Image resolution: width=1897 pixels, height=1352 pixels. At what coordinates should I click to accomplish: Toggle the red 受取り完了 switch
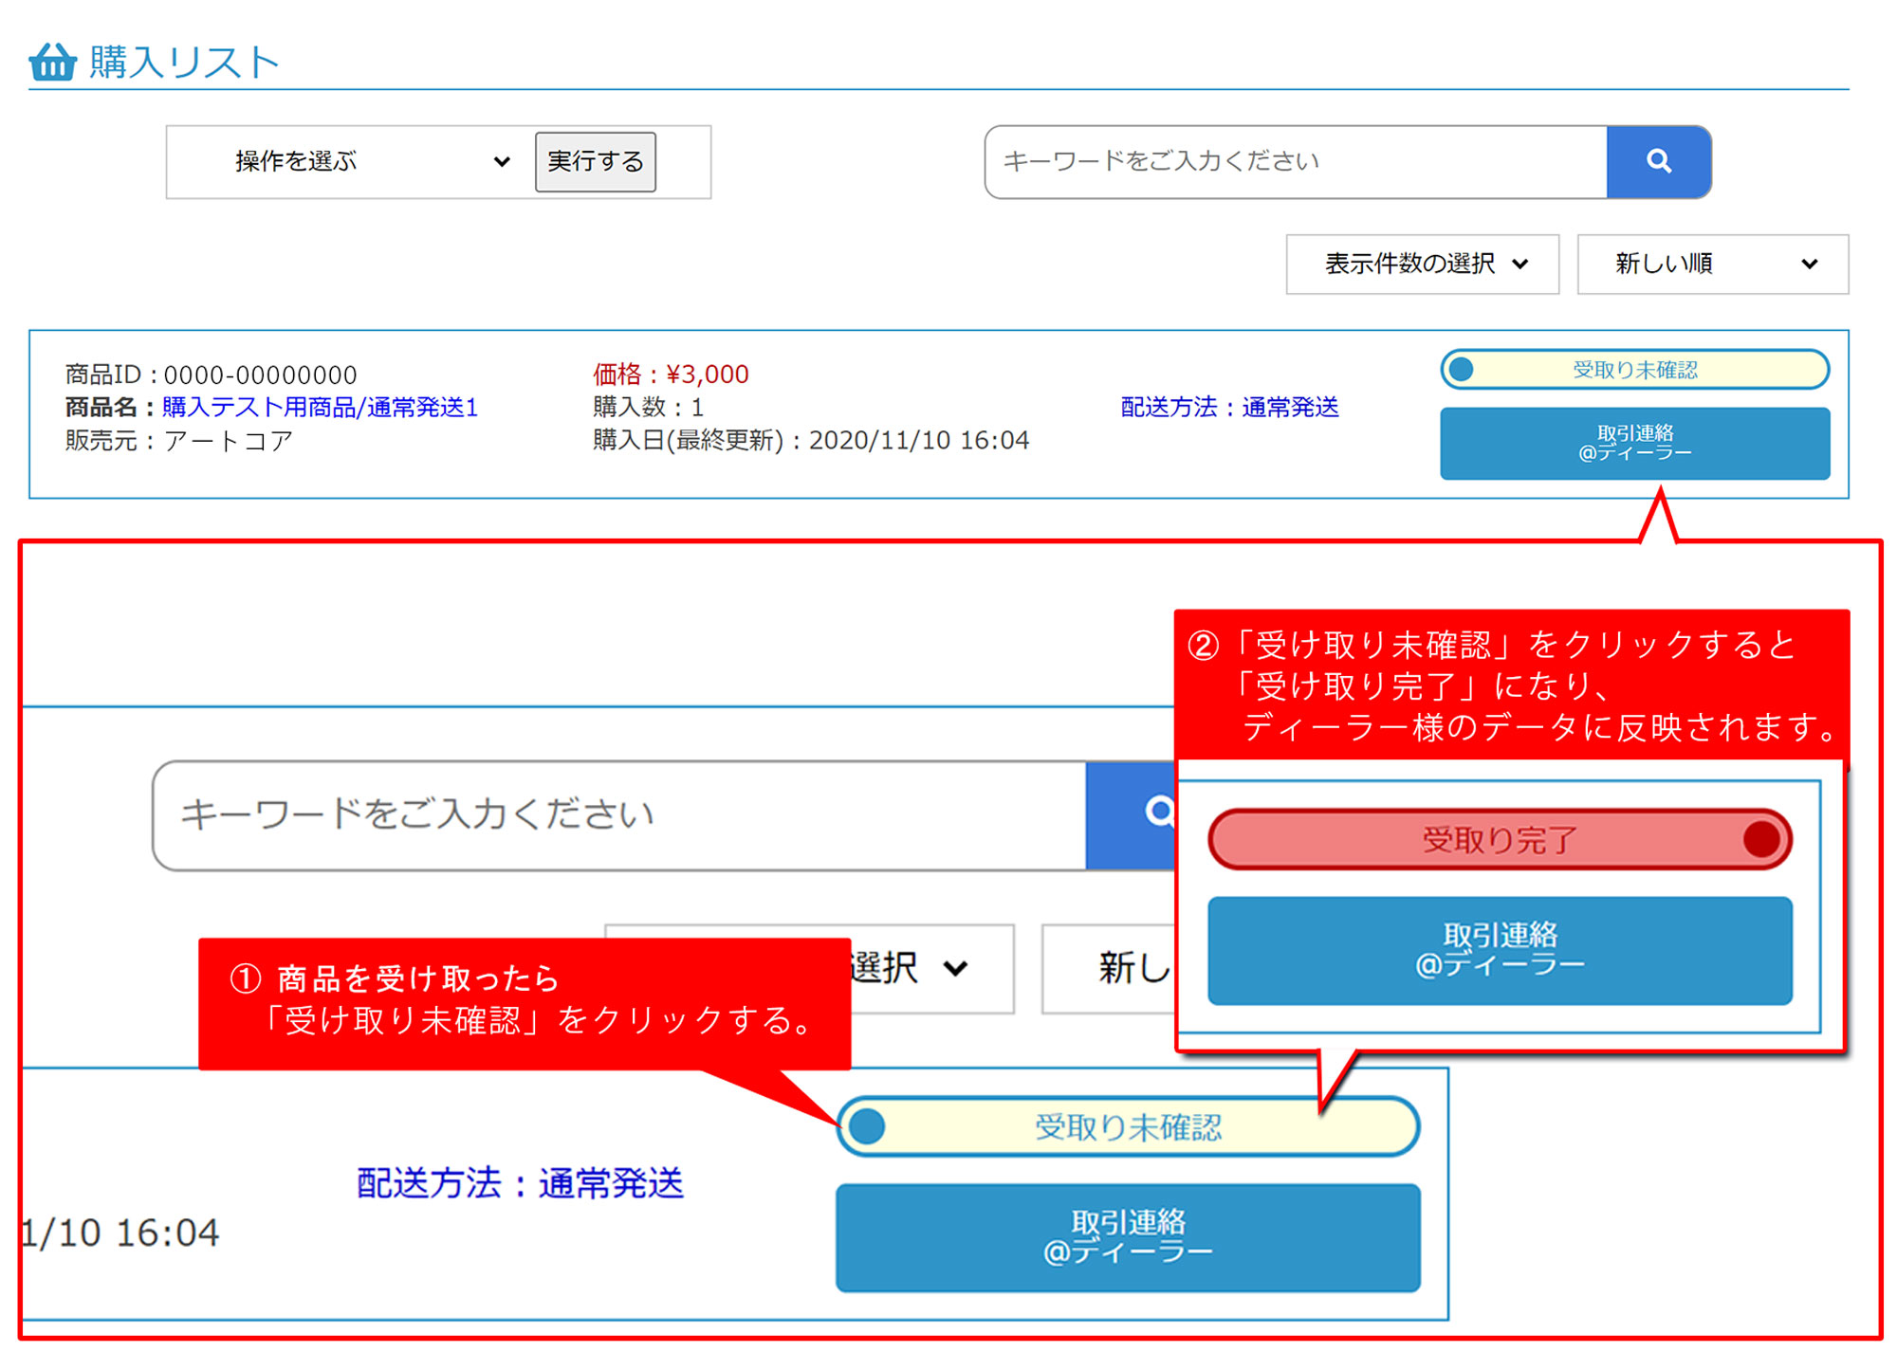coord(1500,839)
